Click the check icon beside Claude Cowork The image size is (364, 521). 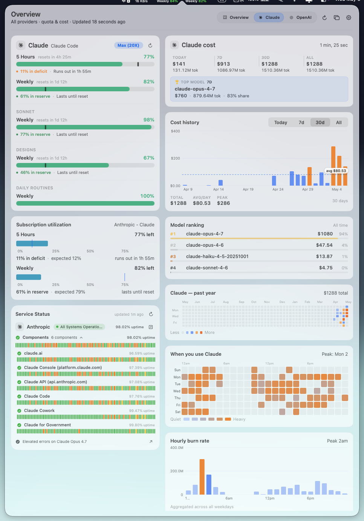click(x=19, y=411)
